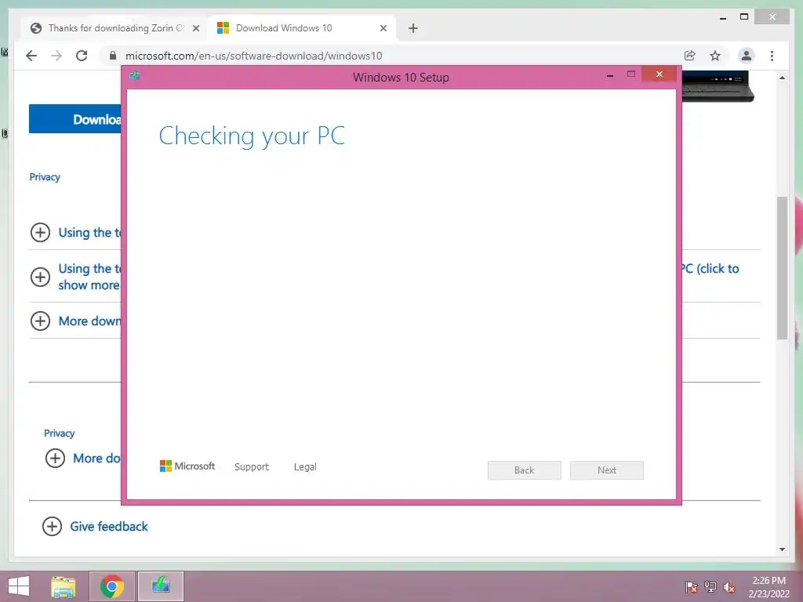803x602 pixels.
Task: Click the address bar URL
Action: 253,56
